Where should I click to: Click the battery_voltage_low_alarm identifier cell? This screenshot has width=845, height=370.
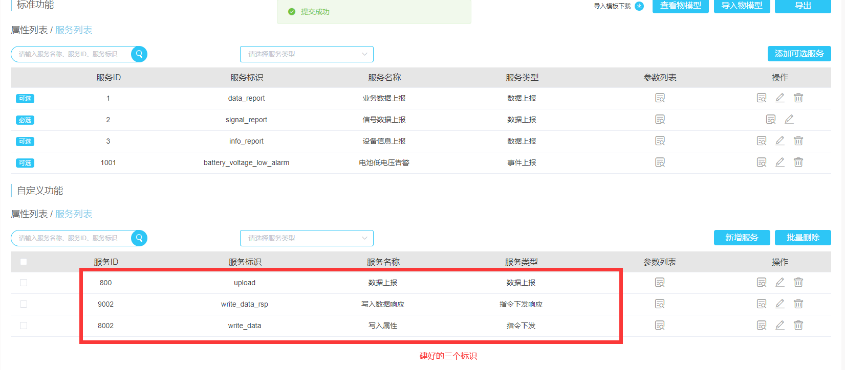coord(246,163)
